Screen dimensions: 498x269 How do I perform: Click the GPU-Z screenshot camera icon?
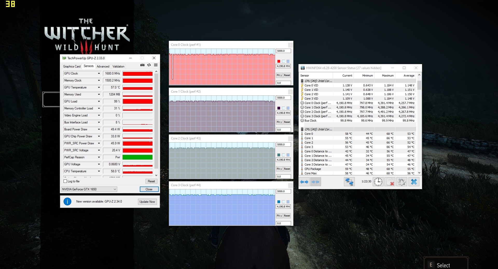(x=142, y=65)
